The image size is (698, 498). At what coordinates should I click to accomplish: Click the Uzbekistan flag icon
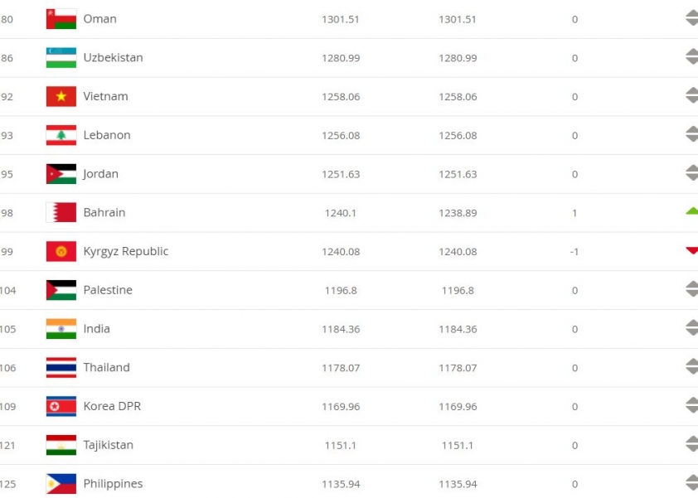point(61,58)
